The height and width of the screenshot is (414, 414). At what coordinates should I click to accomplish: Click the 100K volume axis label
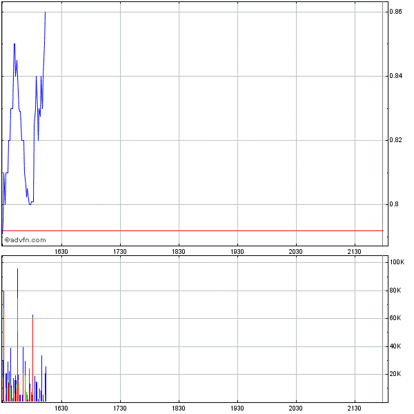coord(397,262)
